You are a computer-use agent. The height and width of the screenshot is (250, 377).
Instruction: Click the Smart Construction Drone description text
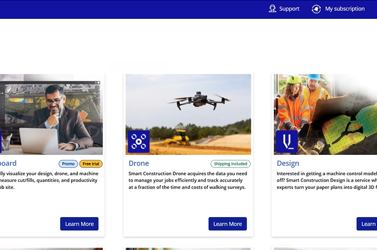pyautogui.click(x=187, y=180)
